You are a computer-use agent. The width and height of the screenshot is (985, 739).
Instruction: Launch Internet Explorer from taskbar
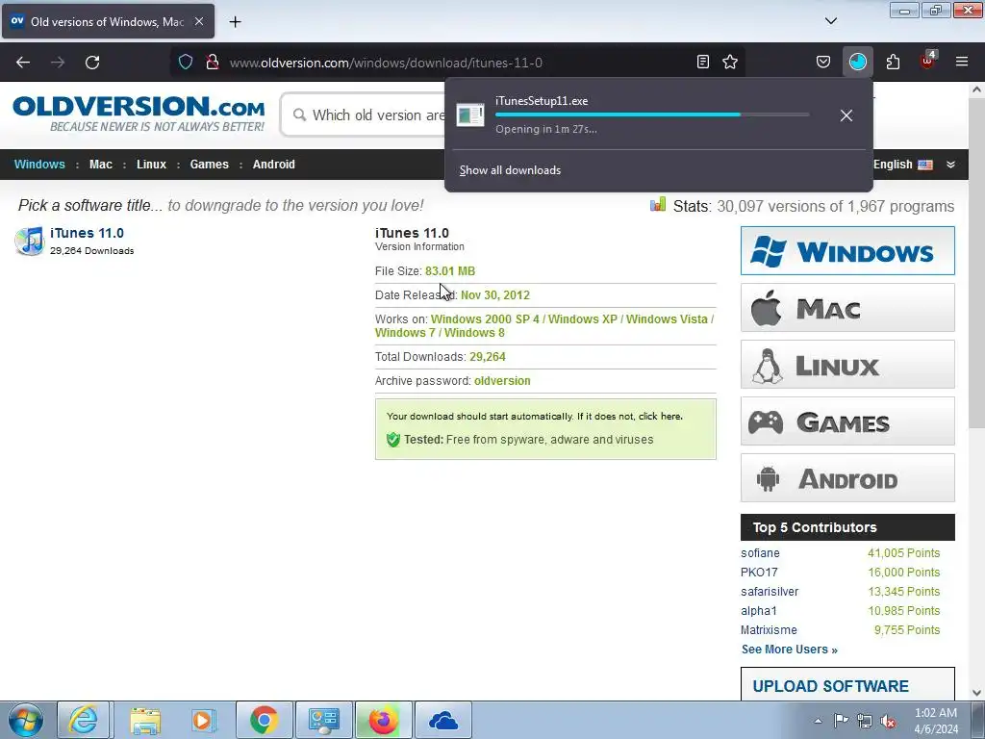(x=85, y=720)
